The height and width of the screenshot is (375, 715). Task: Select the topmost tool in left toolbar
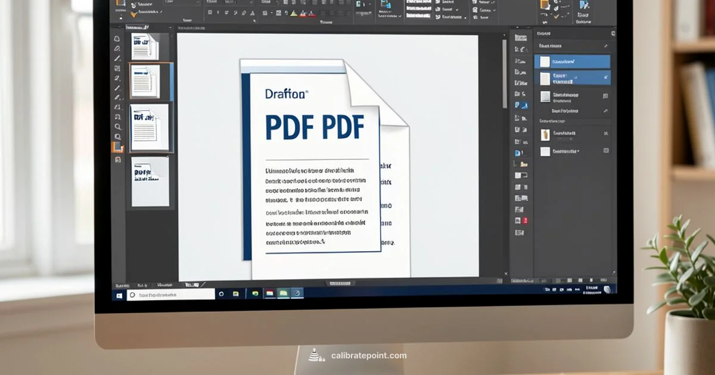click(117, 39)
